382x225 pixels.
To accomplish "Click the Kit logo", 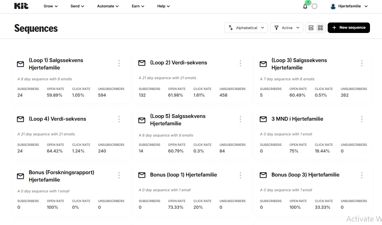I will pyautogui.click(x=21, y=6).
